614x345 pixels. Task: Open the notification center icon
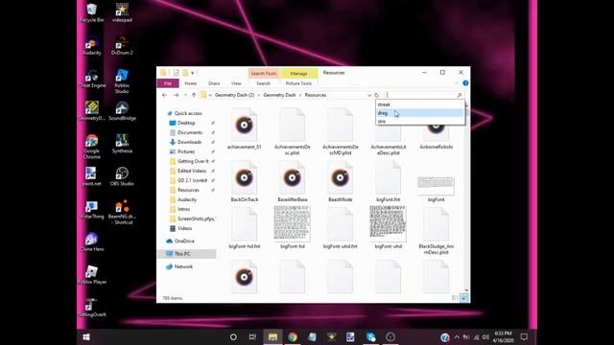pyautogui.click(x=524, y=336)
